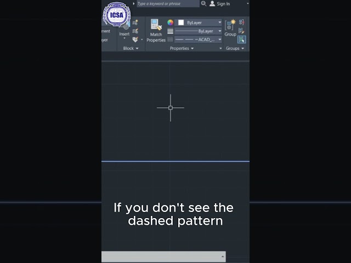Click the command line expand arrow
Viewport: 351px width, 263px height.
[x=223, y=256]
